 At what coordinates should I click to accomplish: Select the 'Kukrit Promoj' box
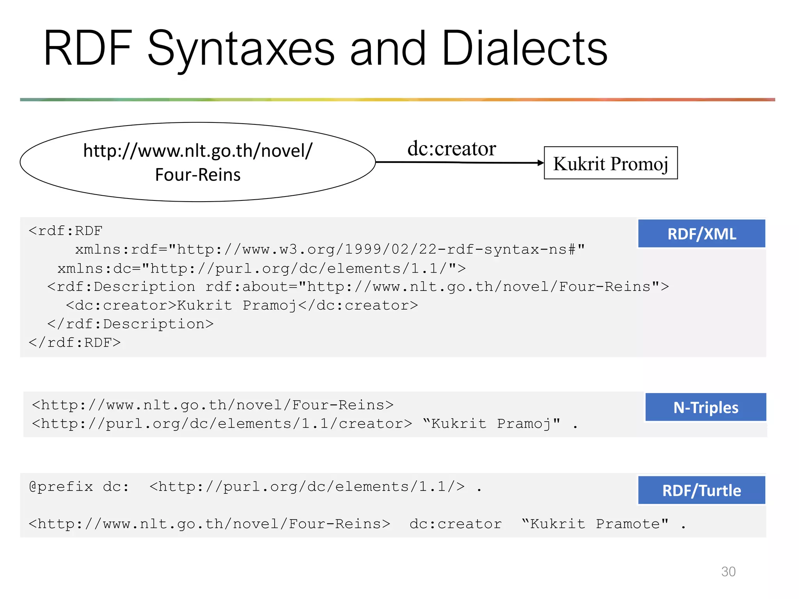pos(611,163)
